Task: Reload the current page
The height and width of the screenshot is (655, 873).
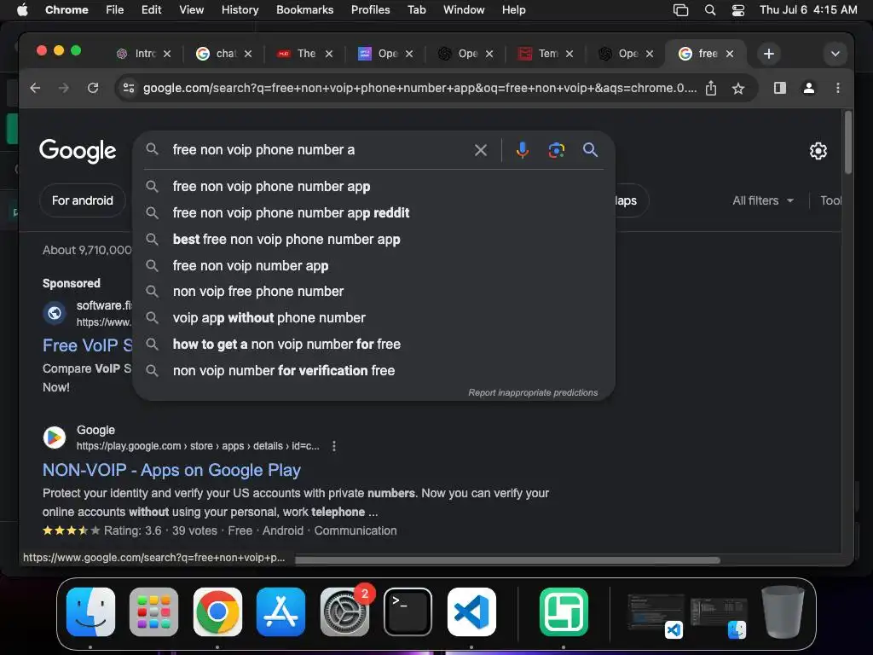Action: (x=93, y=88)
